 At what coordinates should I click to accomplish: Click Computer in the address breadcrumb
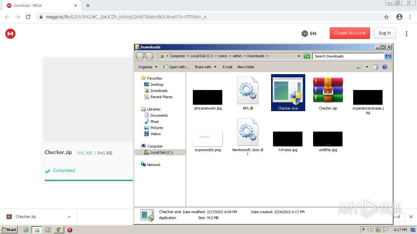(x=178, y=56)
